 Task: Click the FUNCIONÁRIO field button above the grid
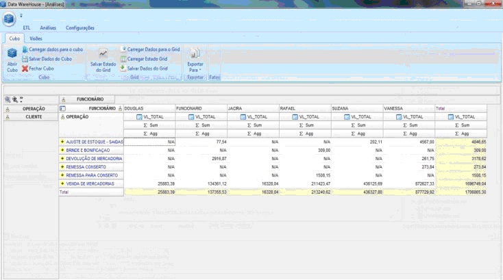click(x=86, y=99)
